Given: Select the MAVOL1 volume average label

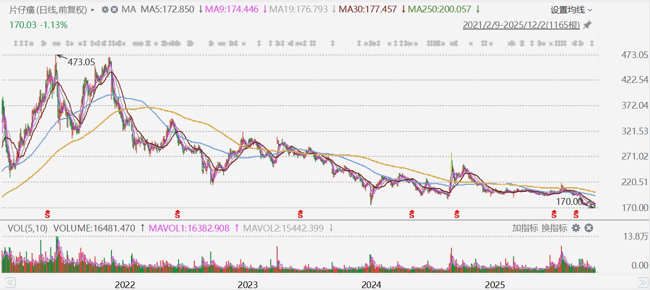Looking at the screenshot, I should (x=196, y=228).
